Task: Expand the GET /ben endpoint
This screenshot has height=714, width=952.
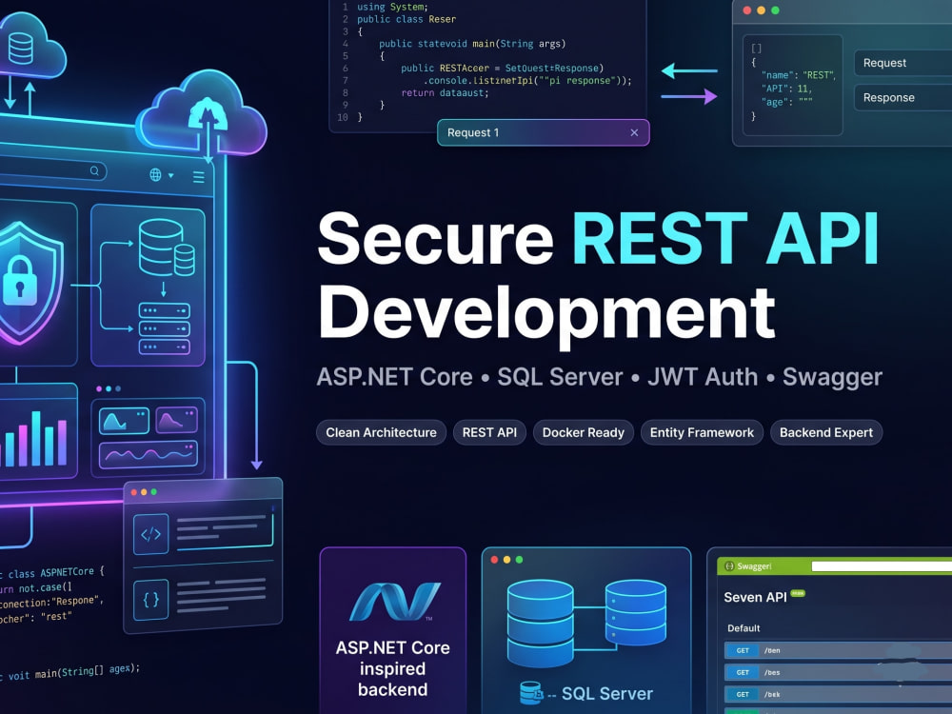Action: tap(838, 650)
